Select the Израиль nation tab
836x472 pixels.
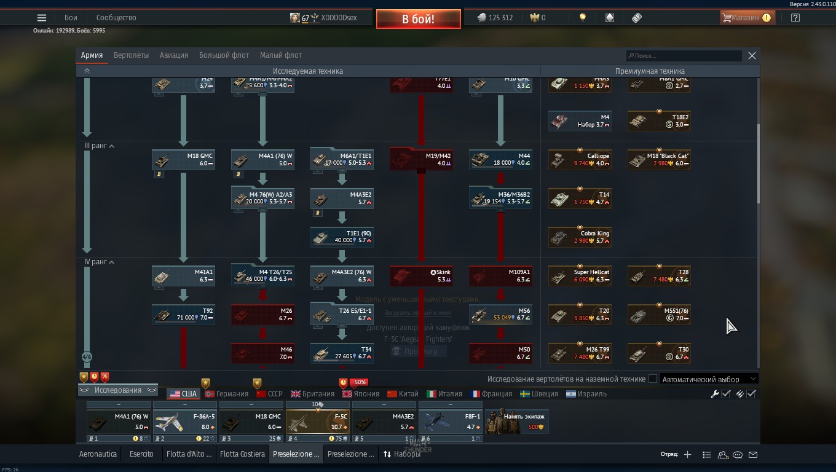click(586, 394)
